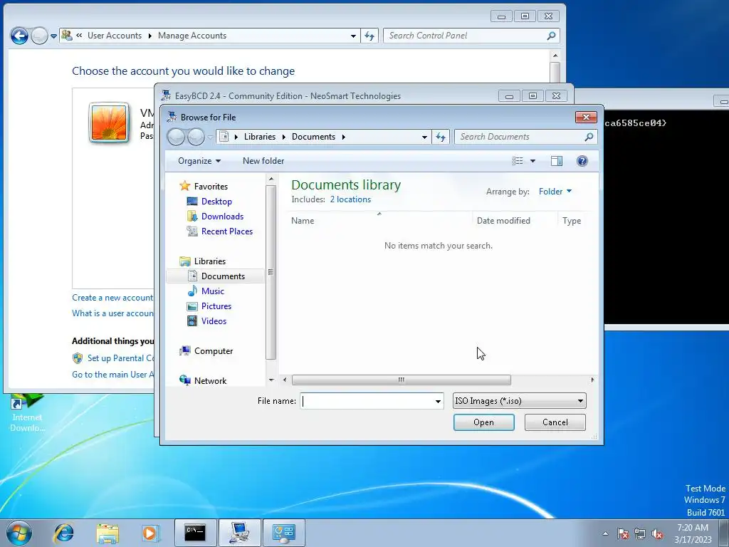Launch Internet Explorer from the taskbar
This screenshot has height=547, width=729.
click(63, 533)
